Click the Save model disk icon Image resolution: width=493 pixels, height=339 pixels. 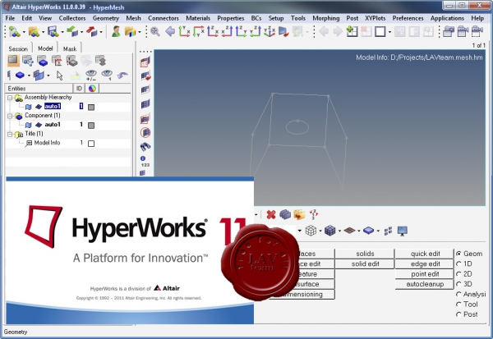[x=53, y=32]
